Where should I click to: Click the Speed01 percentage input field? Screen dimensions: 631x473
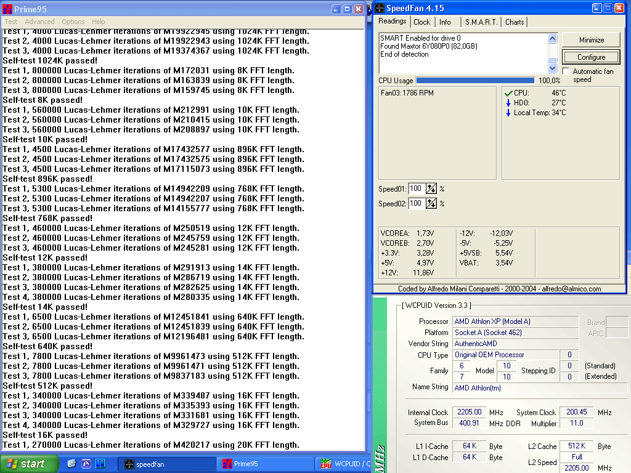(x=416, y=188)
